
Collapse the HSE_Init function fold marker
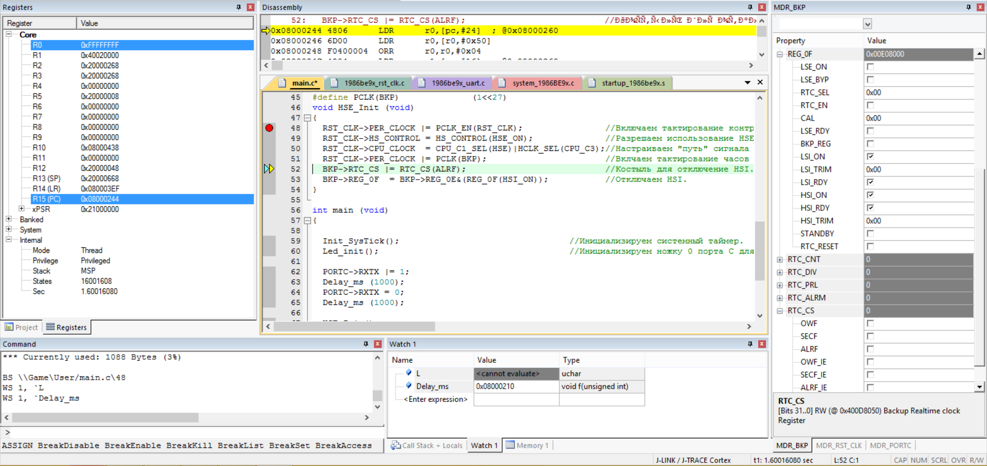(x=307, y=118)
